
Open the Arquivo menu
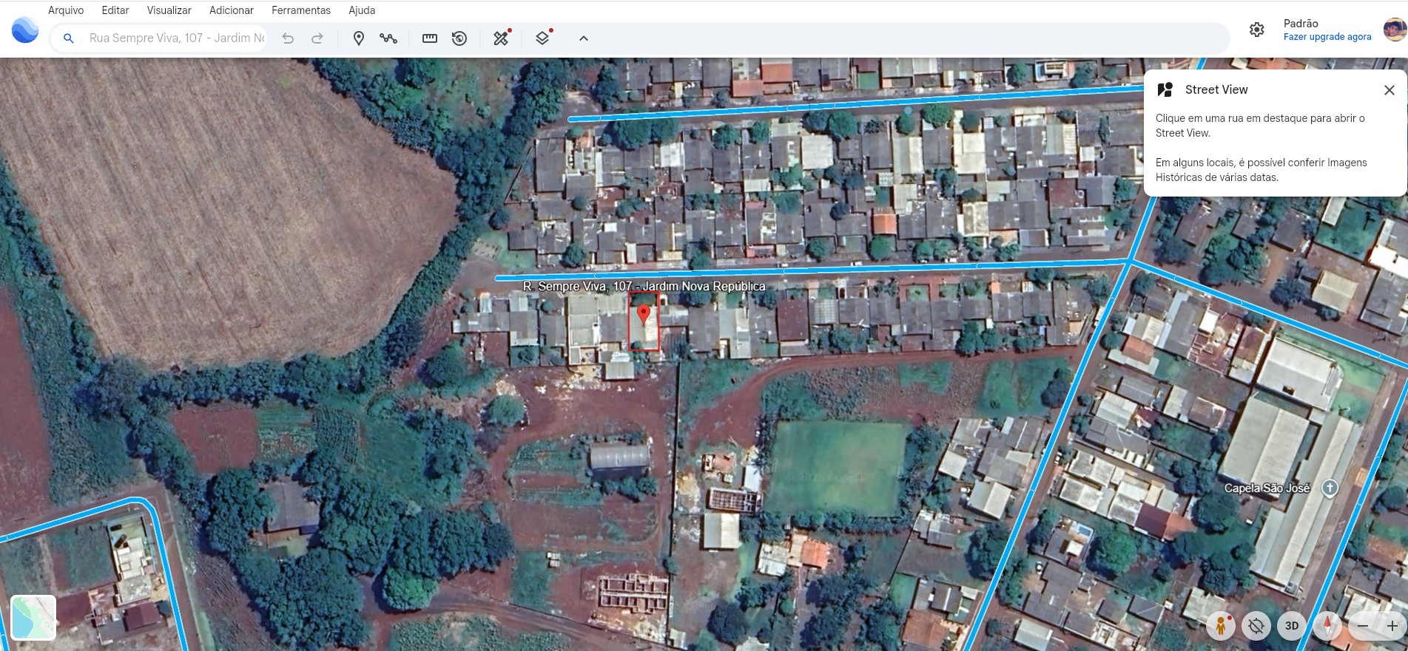[x=66, y=10]
